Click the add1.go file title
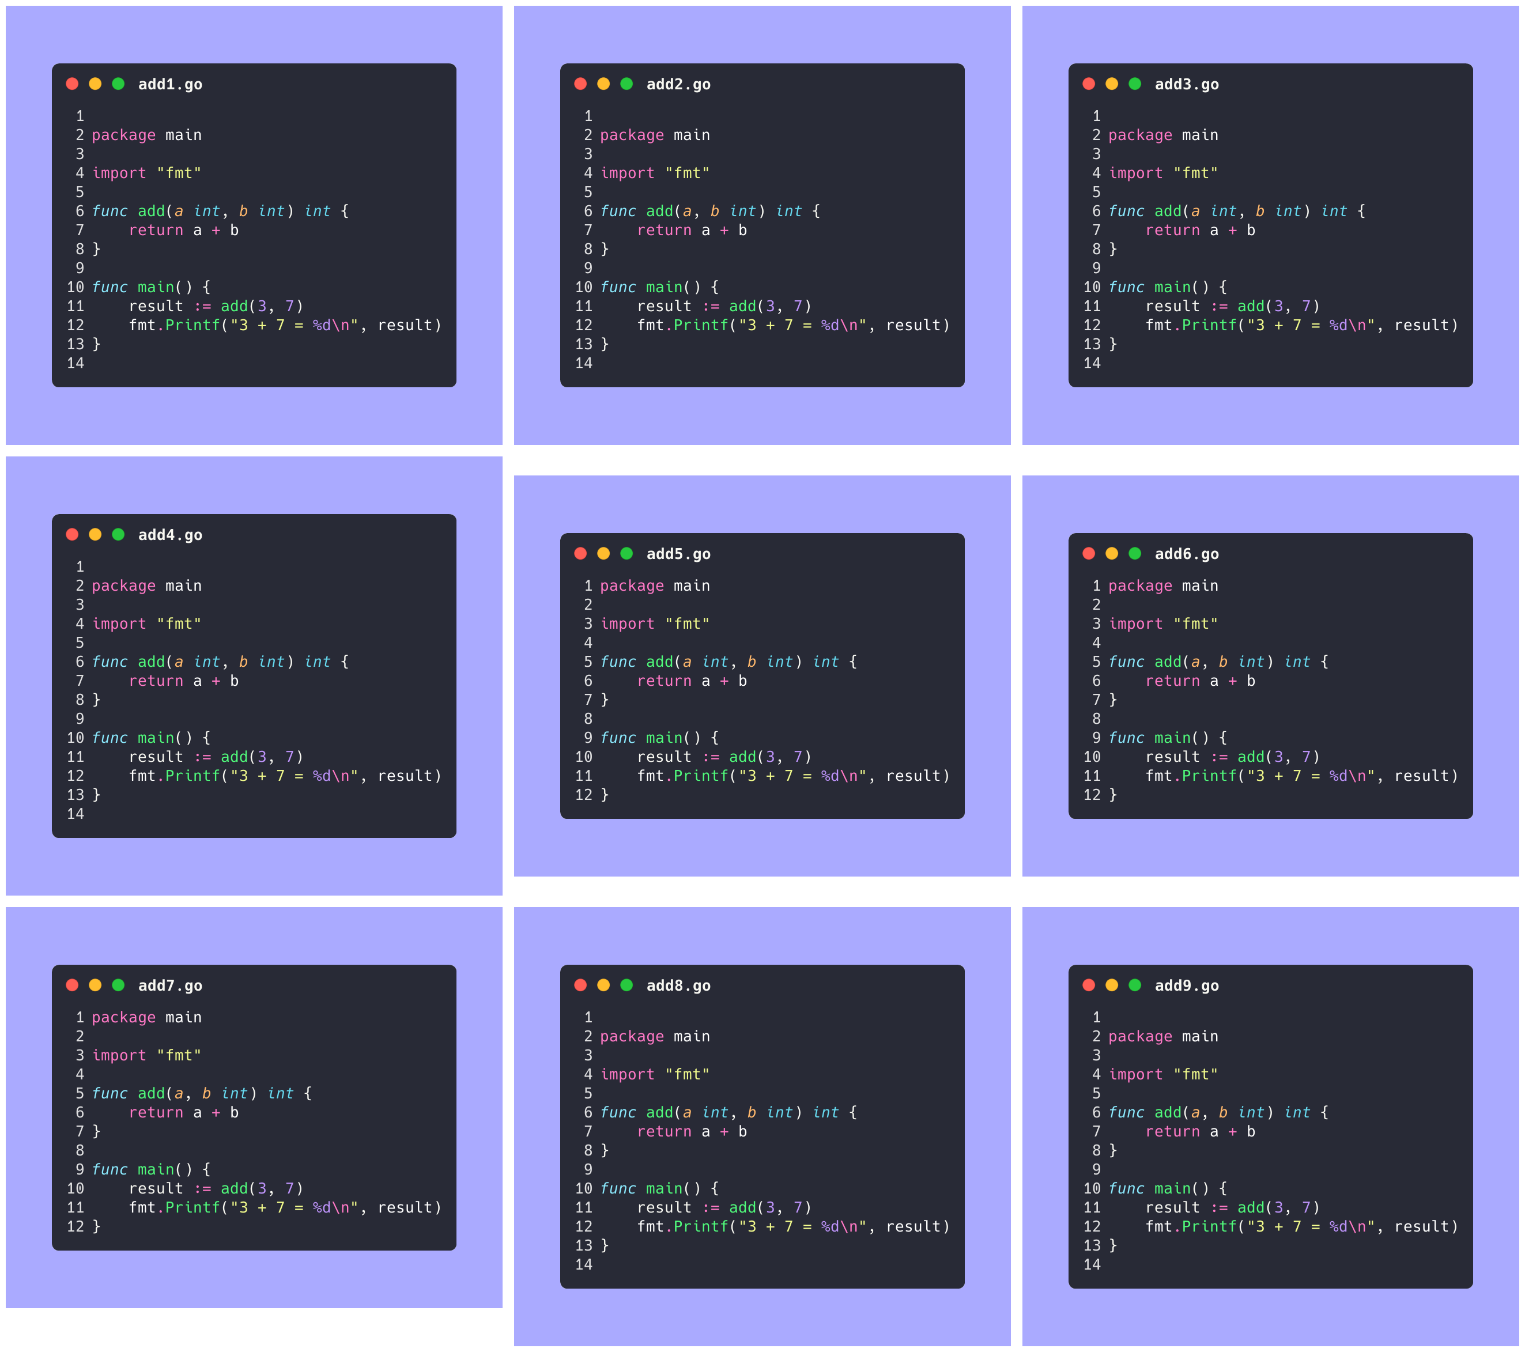Screen dimensions: 1525x1352 170,84
